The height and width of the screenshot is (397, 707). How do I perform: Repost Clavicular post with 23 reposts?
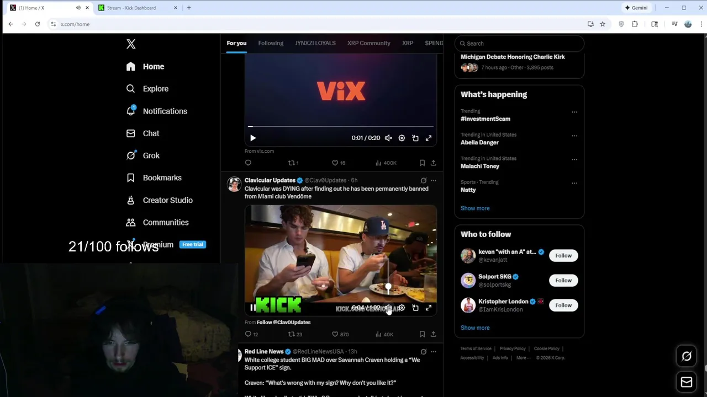tap(295, 334)
